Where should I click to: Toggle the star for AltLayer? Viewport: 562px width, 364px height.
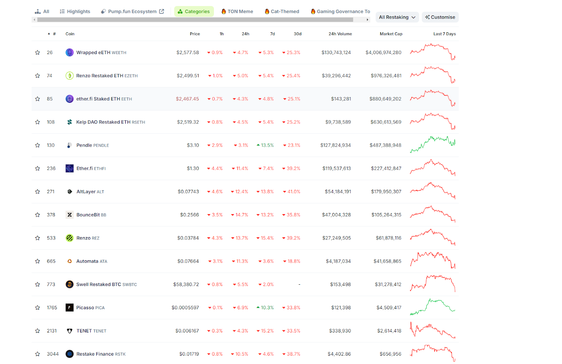point(38,192)
